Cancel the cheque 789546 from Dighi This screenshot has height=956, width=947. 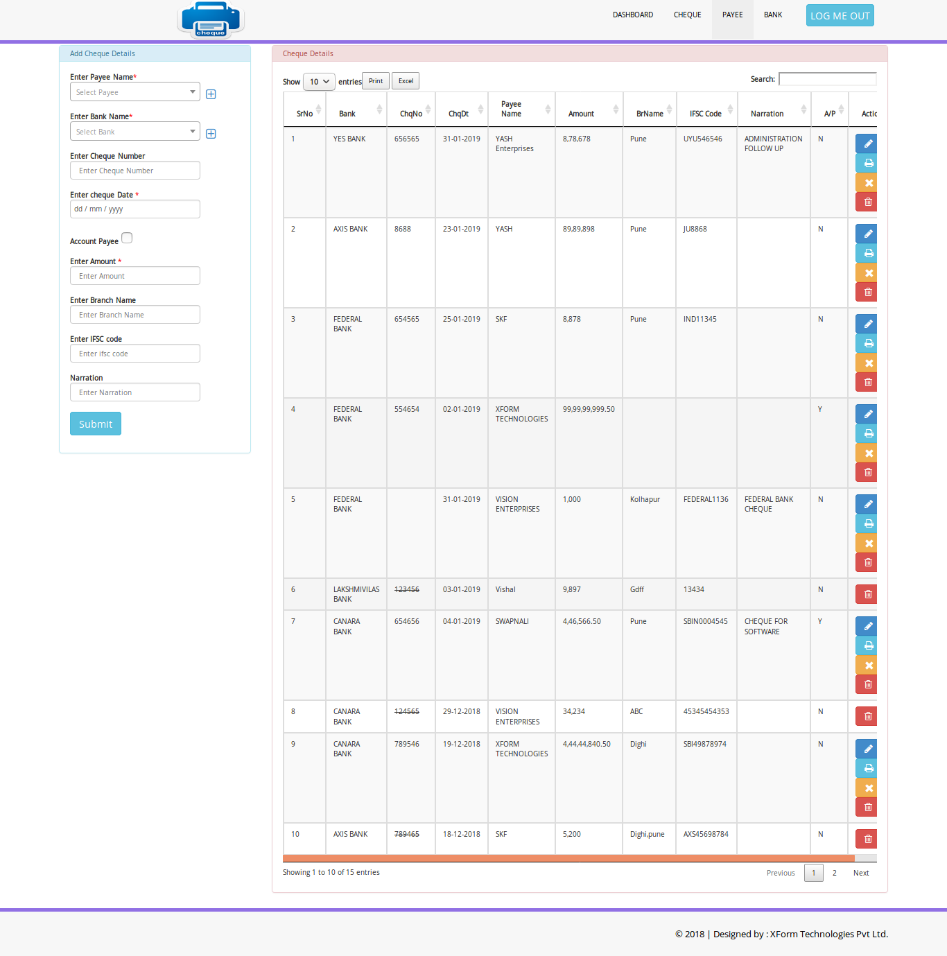click(x=867, y=788)
